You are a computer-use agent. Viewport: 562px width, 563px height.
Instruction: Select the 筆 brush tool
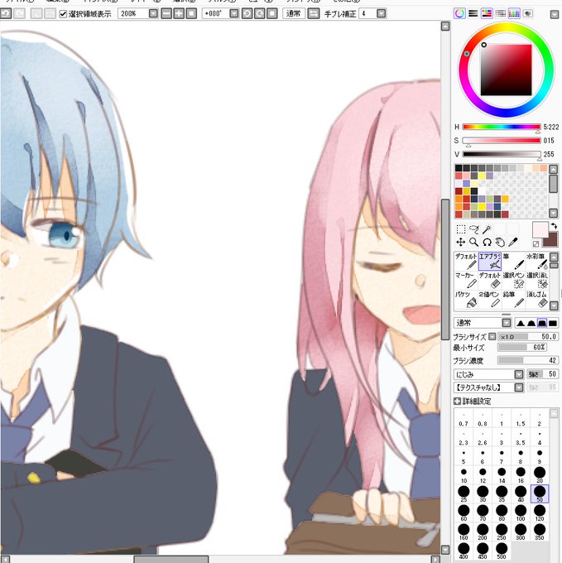[x=513, y=261]
